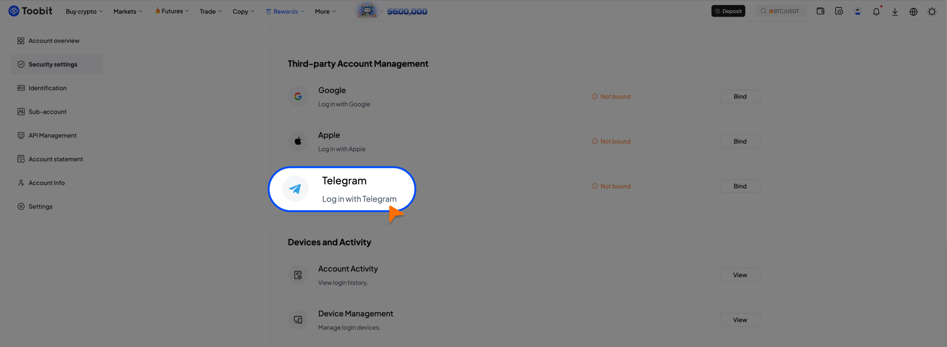
Task: Toggle the light/dark theme sun icon
Action: point(932,12)
